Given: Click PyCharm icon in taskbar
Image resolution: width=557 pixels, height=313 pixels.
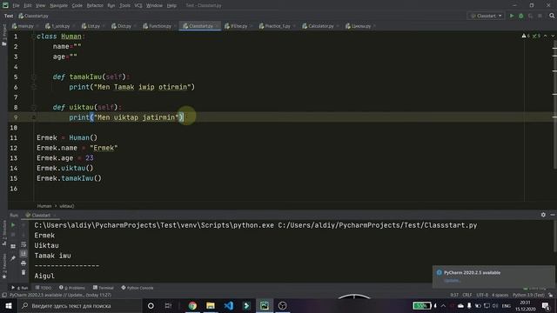Looking at the screenshot, I should 265,305.
